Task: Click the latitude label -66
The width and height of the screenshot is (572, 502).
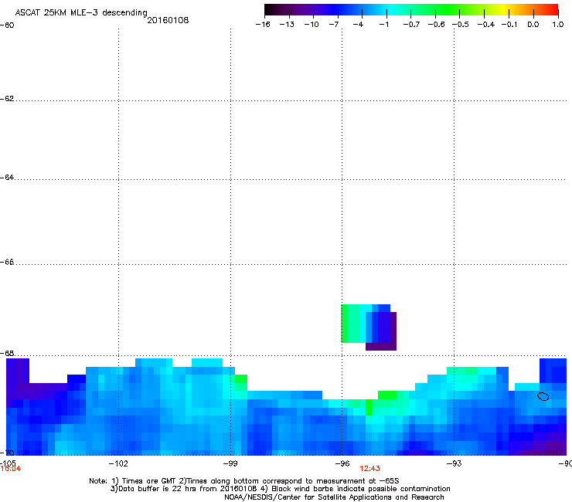Action: (x=7, y=262)
